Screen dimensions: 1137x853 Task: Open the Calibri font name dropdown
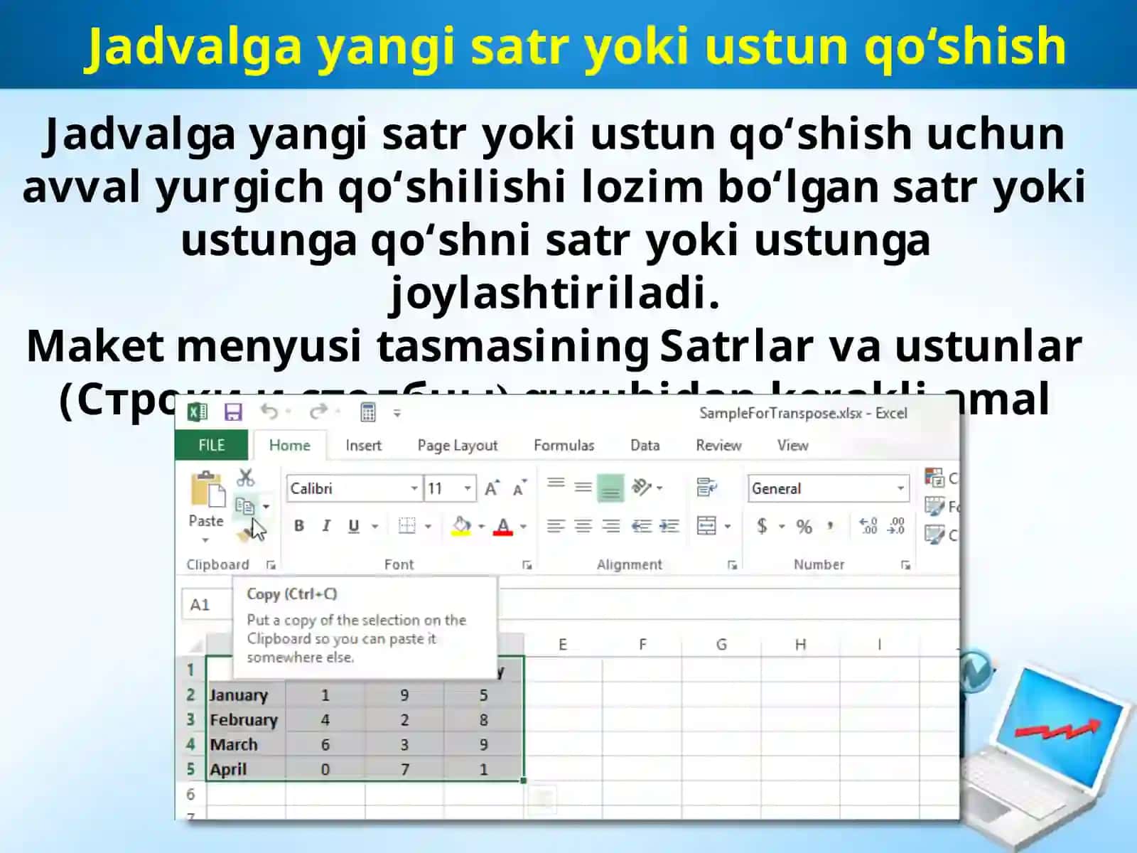(x=414, y=488)
